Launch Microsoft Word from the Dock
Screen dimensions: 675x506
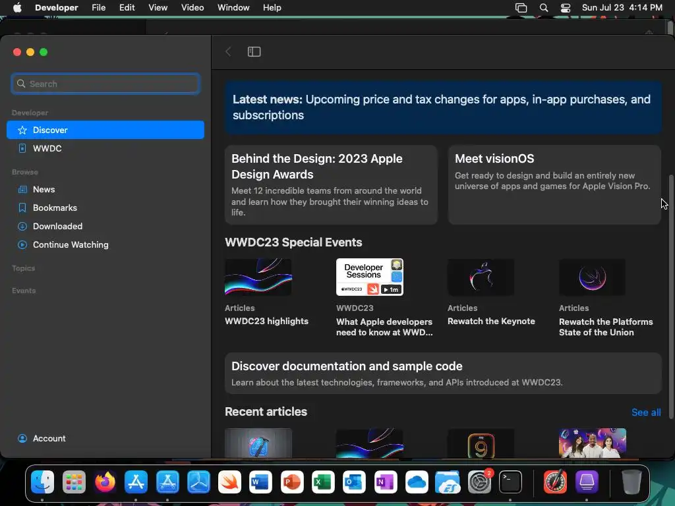click(x=260, y=482)
